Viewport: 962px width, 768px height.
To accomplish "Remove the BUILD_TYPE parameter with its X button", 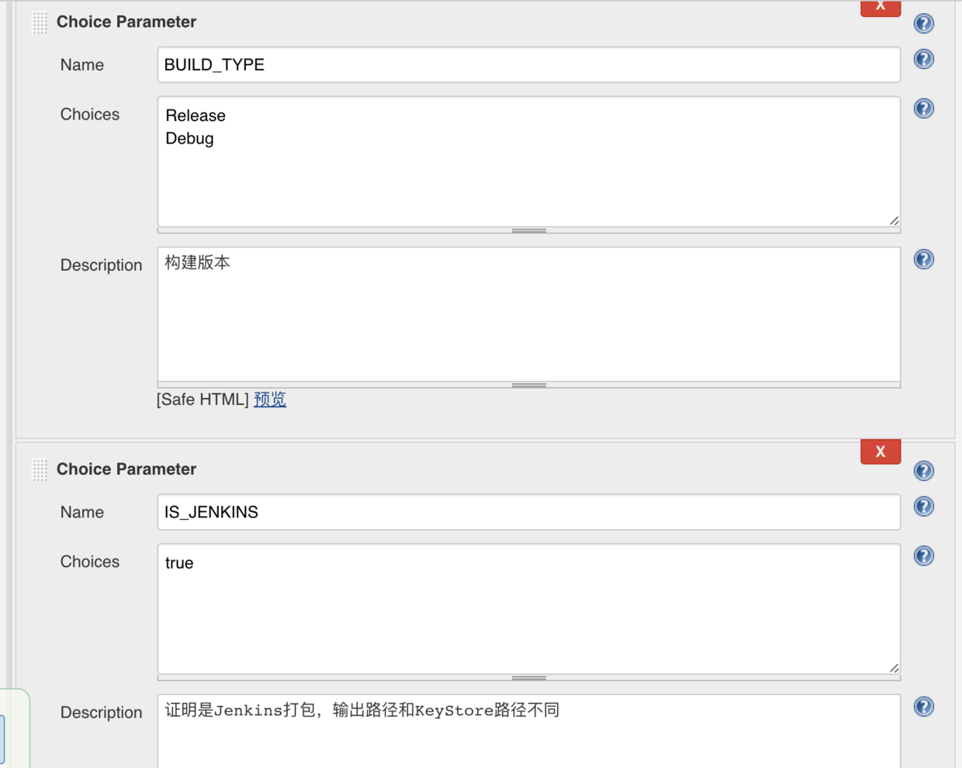I will tap(881, 5).
